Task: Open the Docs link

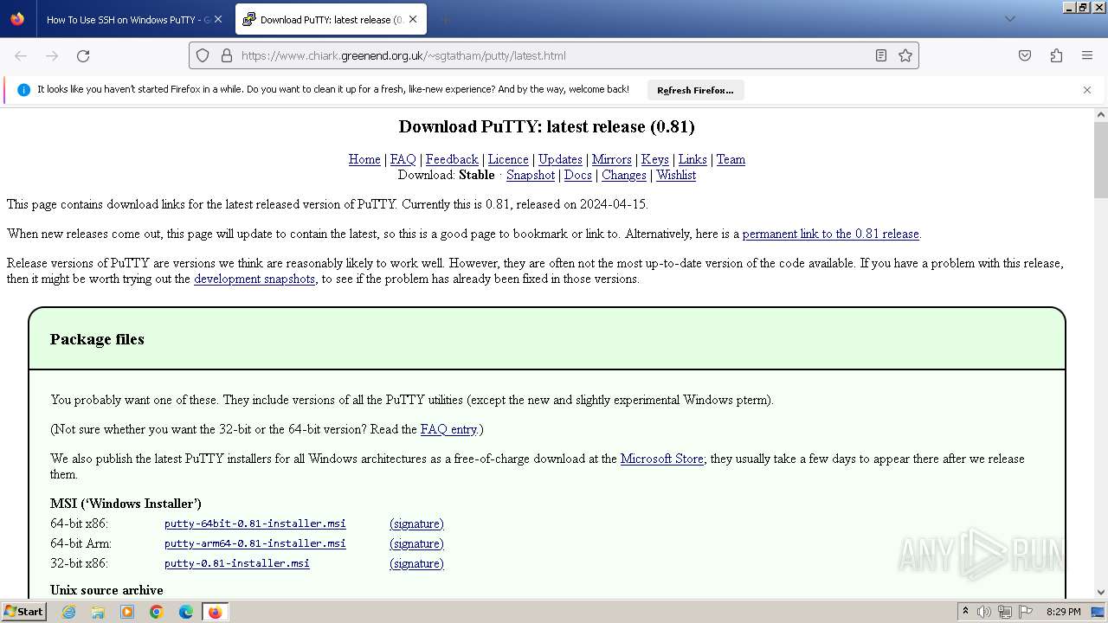Action: click(x=578, y=175)
